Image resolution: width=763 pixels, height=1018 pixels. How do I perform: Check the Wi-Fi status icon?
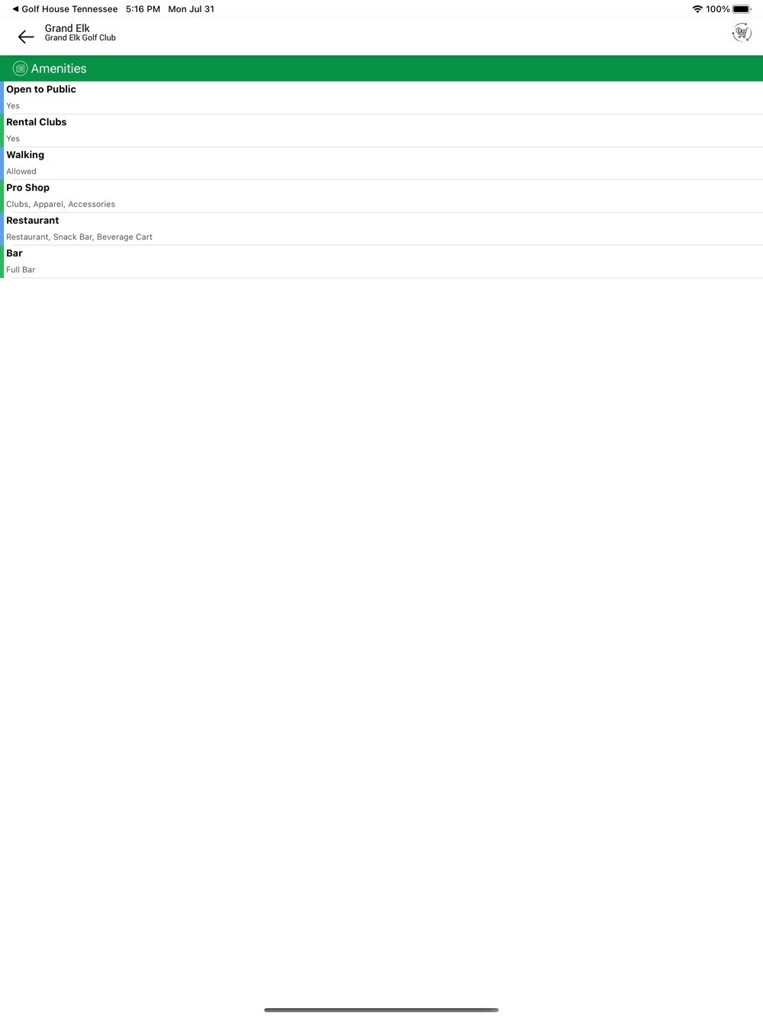coord(697,9)
